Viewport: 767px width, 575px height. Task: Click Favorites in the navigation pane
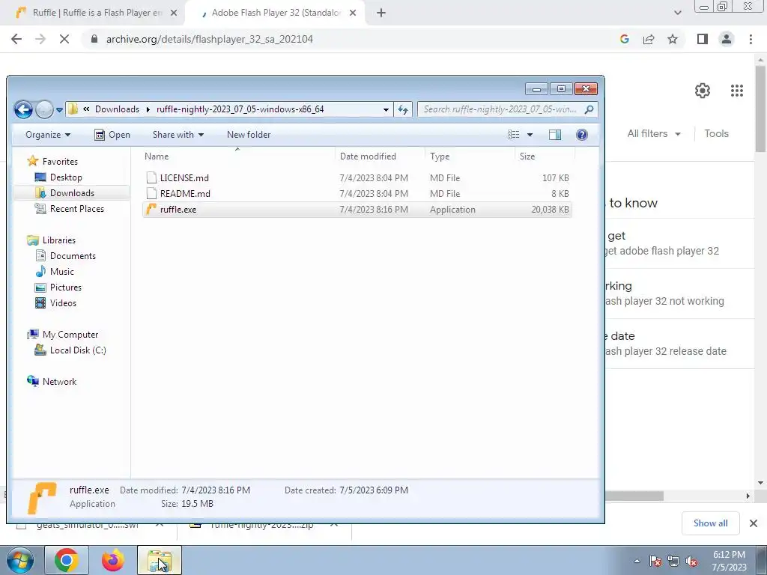pos(60,162)
